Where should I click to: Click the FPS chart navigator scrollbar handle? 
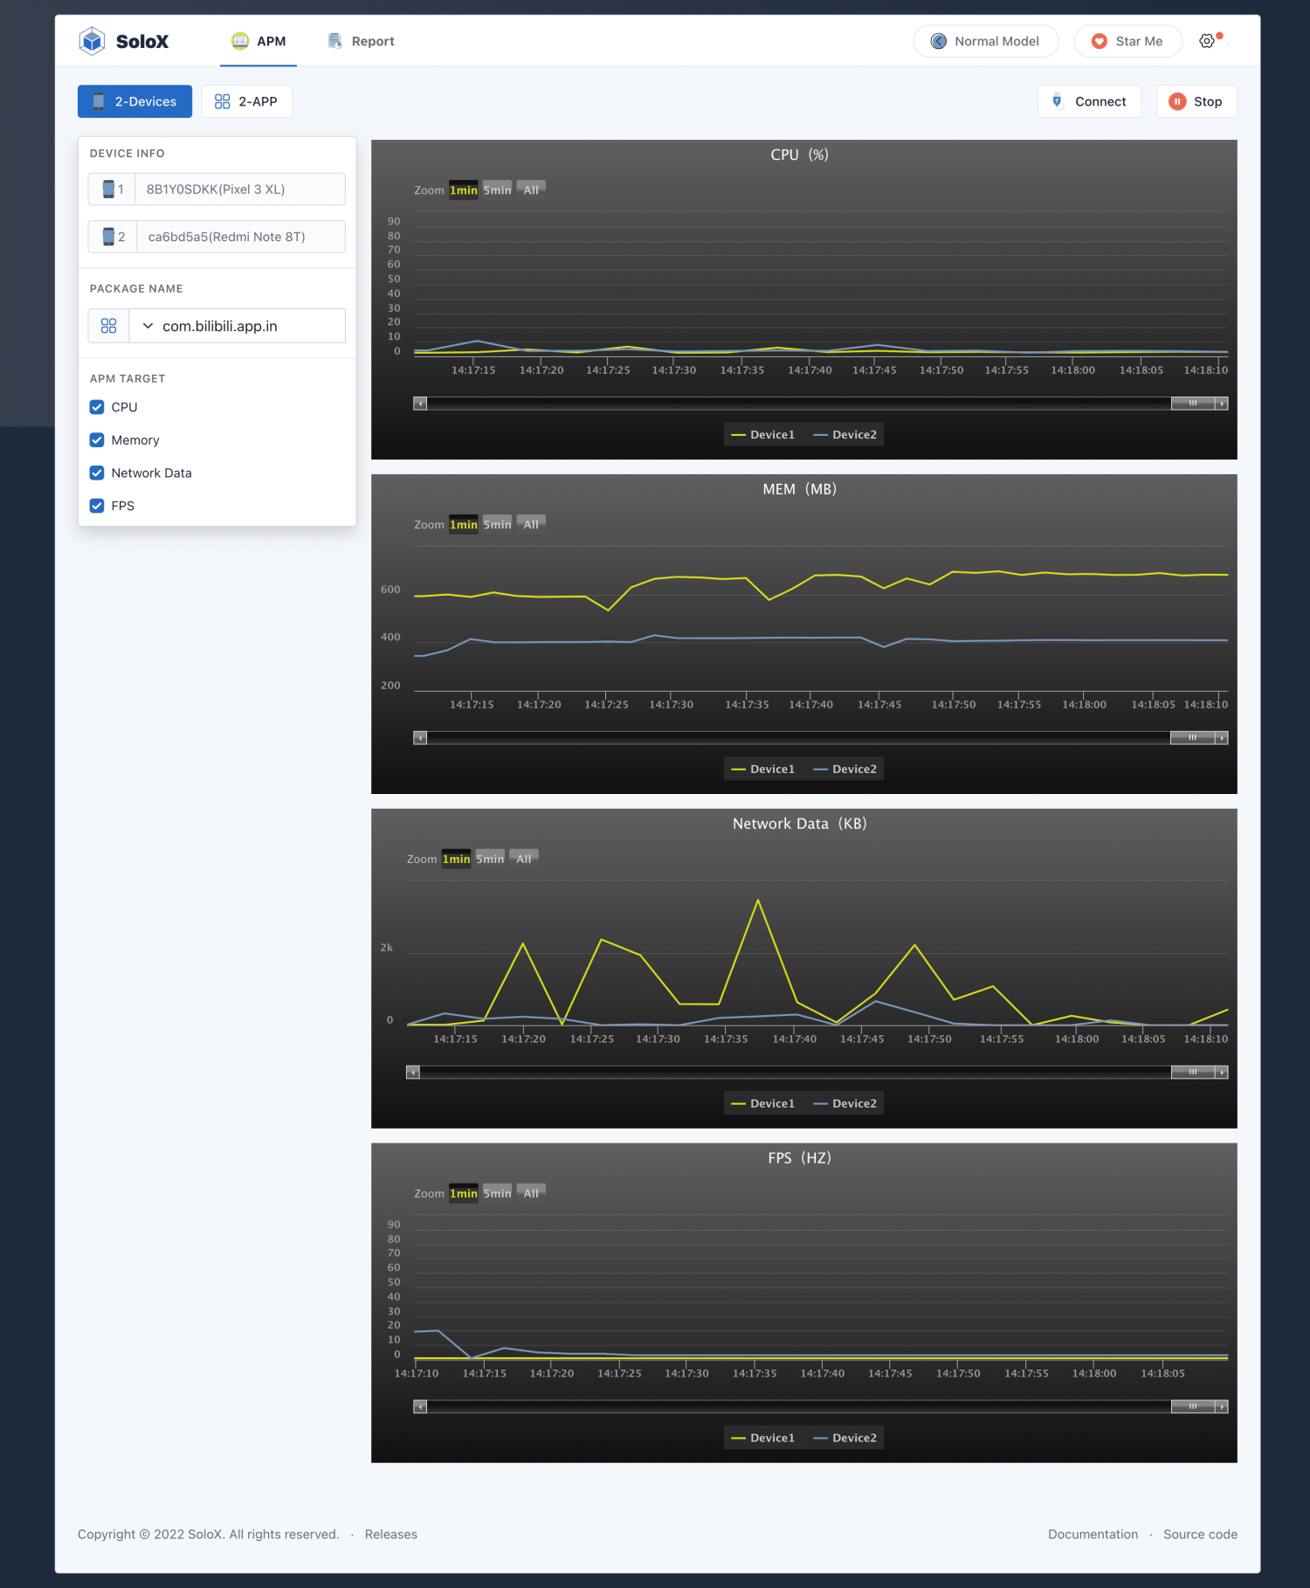click(1193, 1406)
